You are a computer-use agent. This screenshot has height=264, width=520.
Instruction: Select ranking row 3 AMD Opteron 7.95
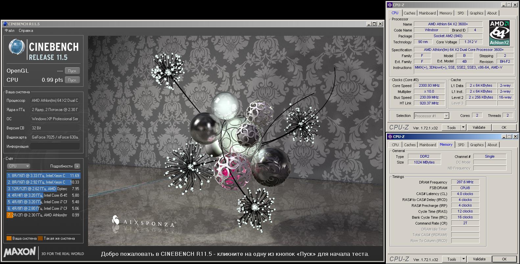click(x=43, y=189)
